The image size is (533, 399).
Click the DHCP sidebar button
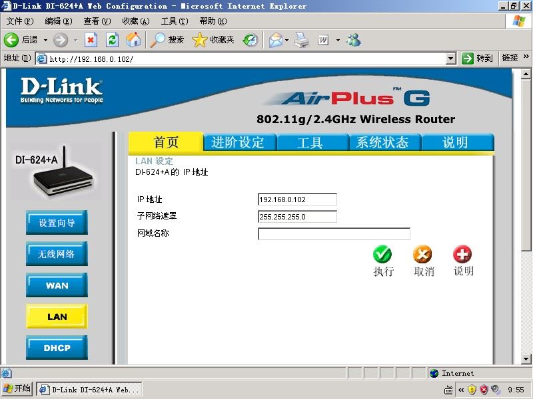[x=57, y=347]
